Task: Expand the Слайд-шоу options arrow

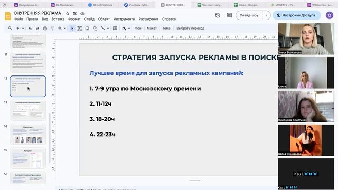Action: 266,15
